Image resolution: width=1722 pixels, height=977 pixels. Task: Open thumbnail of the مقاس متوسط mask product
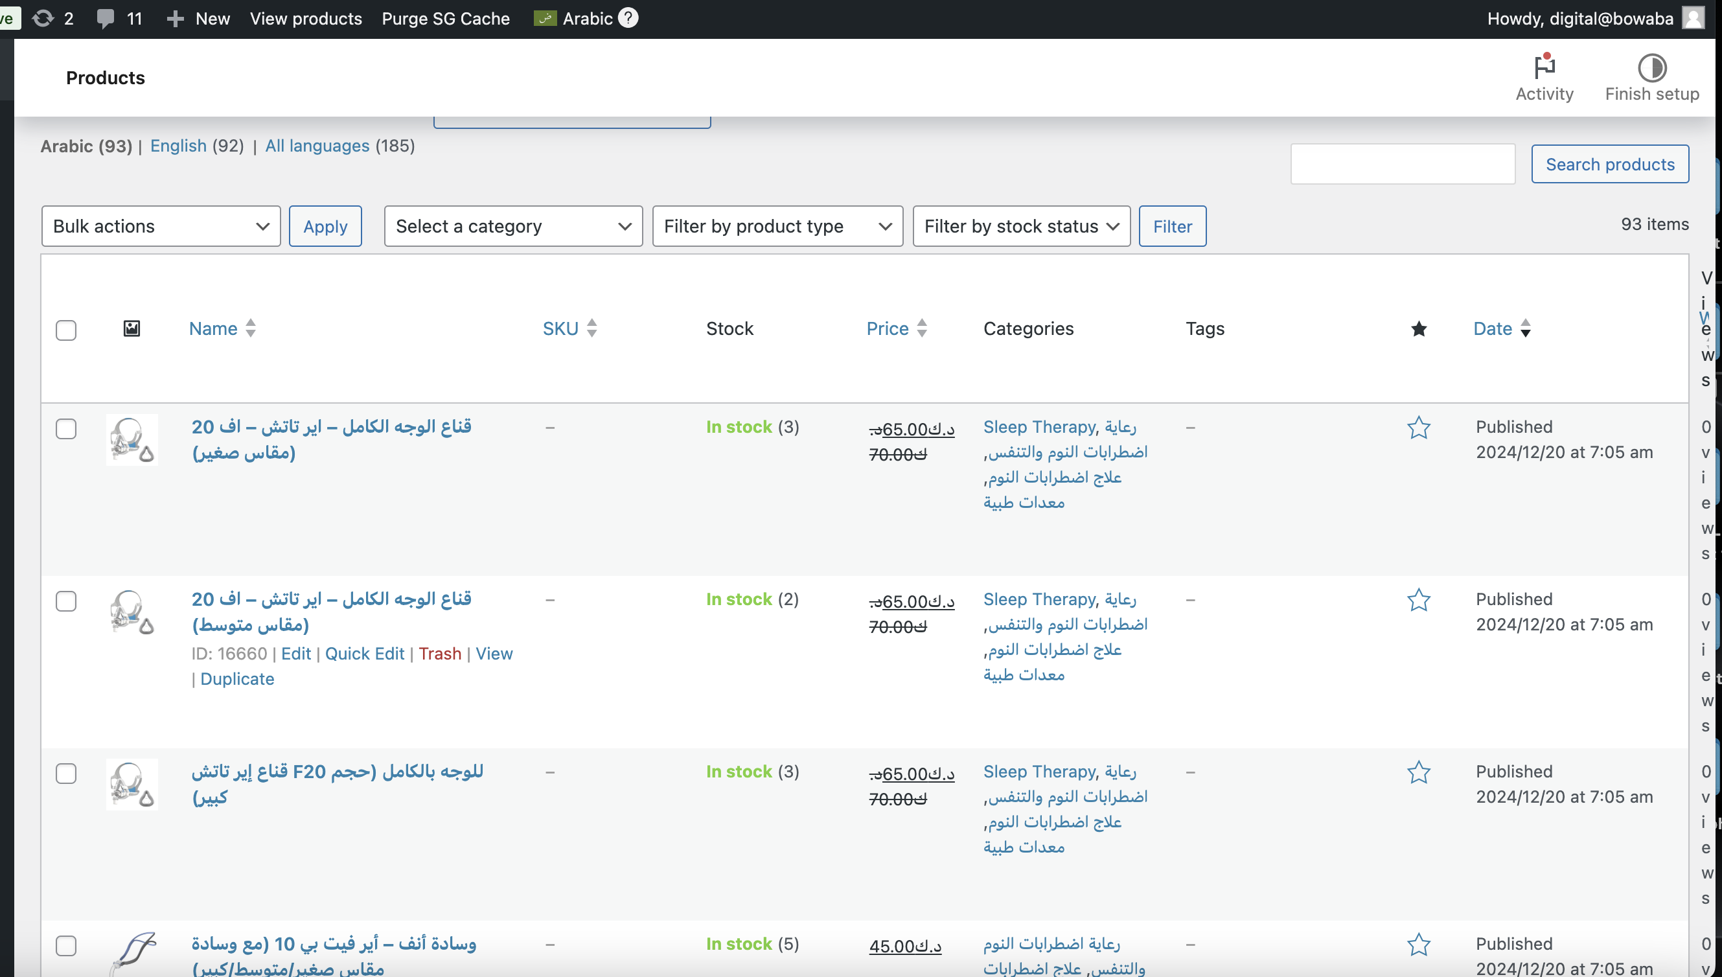click(132, 612)
